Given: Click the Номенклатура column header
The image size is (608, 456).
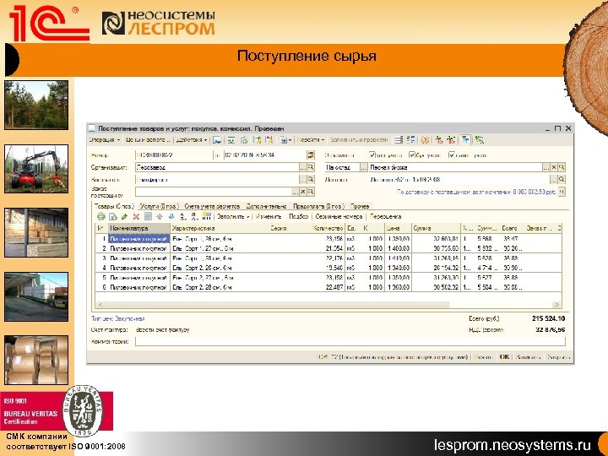Looking at the screenshot, I should point(138,228).
